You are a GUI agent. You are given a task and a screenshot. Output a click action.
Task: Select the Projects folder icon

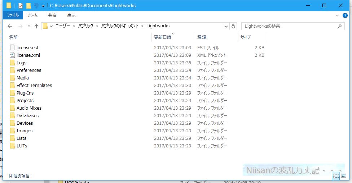click(x=12, y=100)
